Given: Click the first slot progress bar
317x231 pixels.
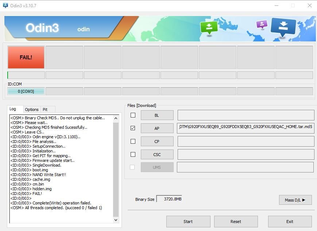Looking at the screenshot, I should tap(26, 75).
